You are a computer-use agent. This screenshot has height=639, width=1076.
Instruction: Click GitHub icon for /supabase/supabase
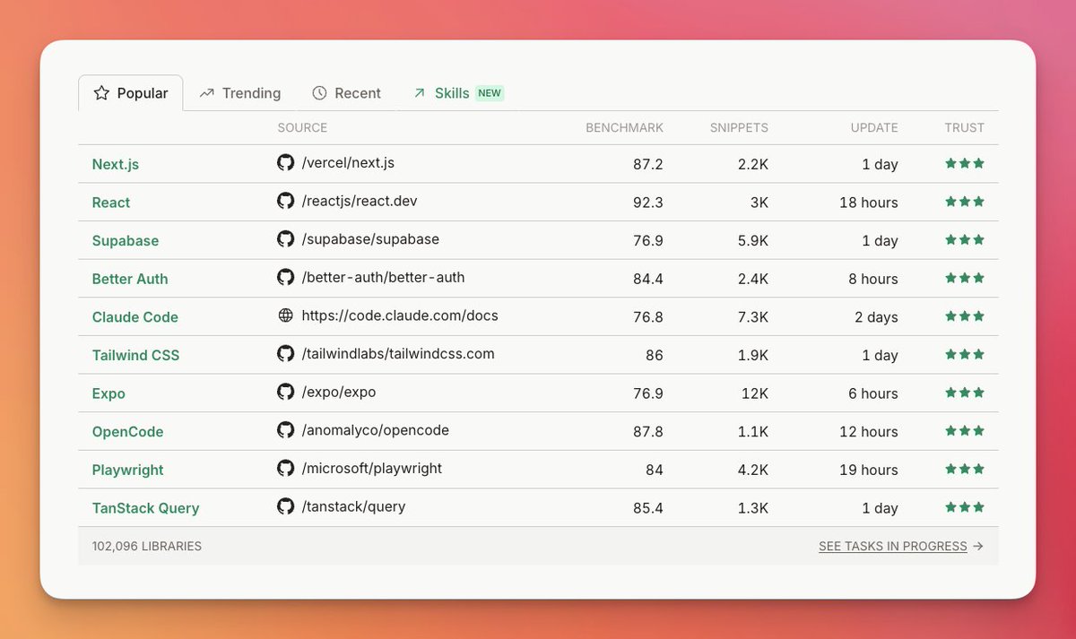pos(285,239)
